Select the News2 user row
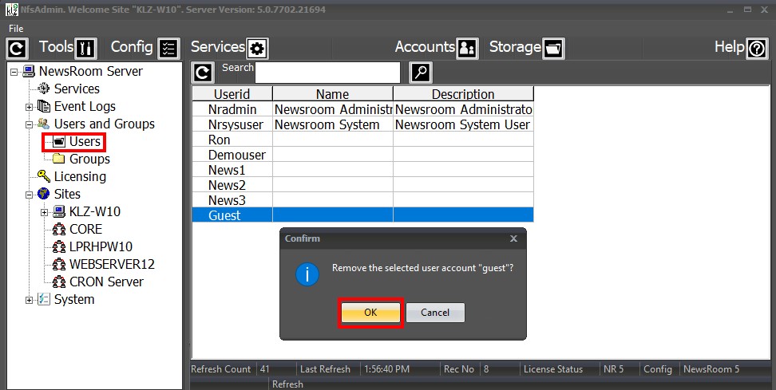776x390 pixels. (x=362, y=185)
